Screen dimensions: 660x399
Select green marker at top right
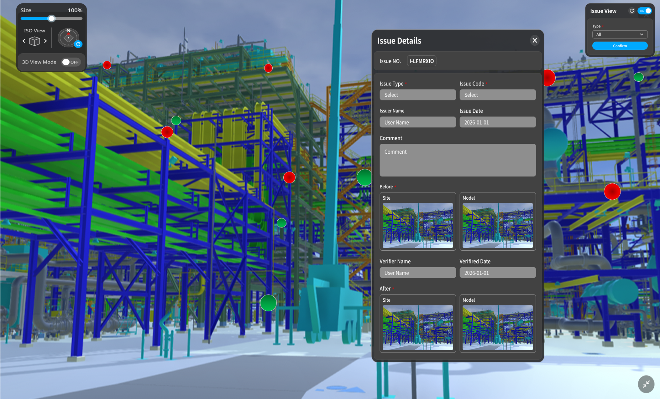pos(638,77)
